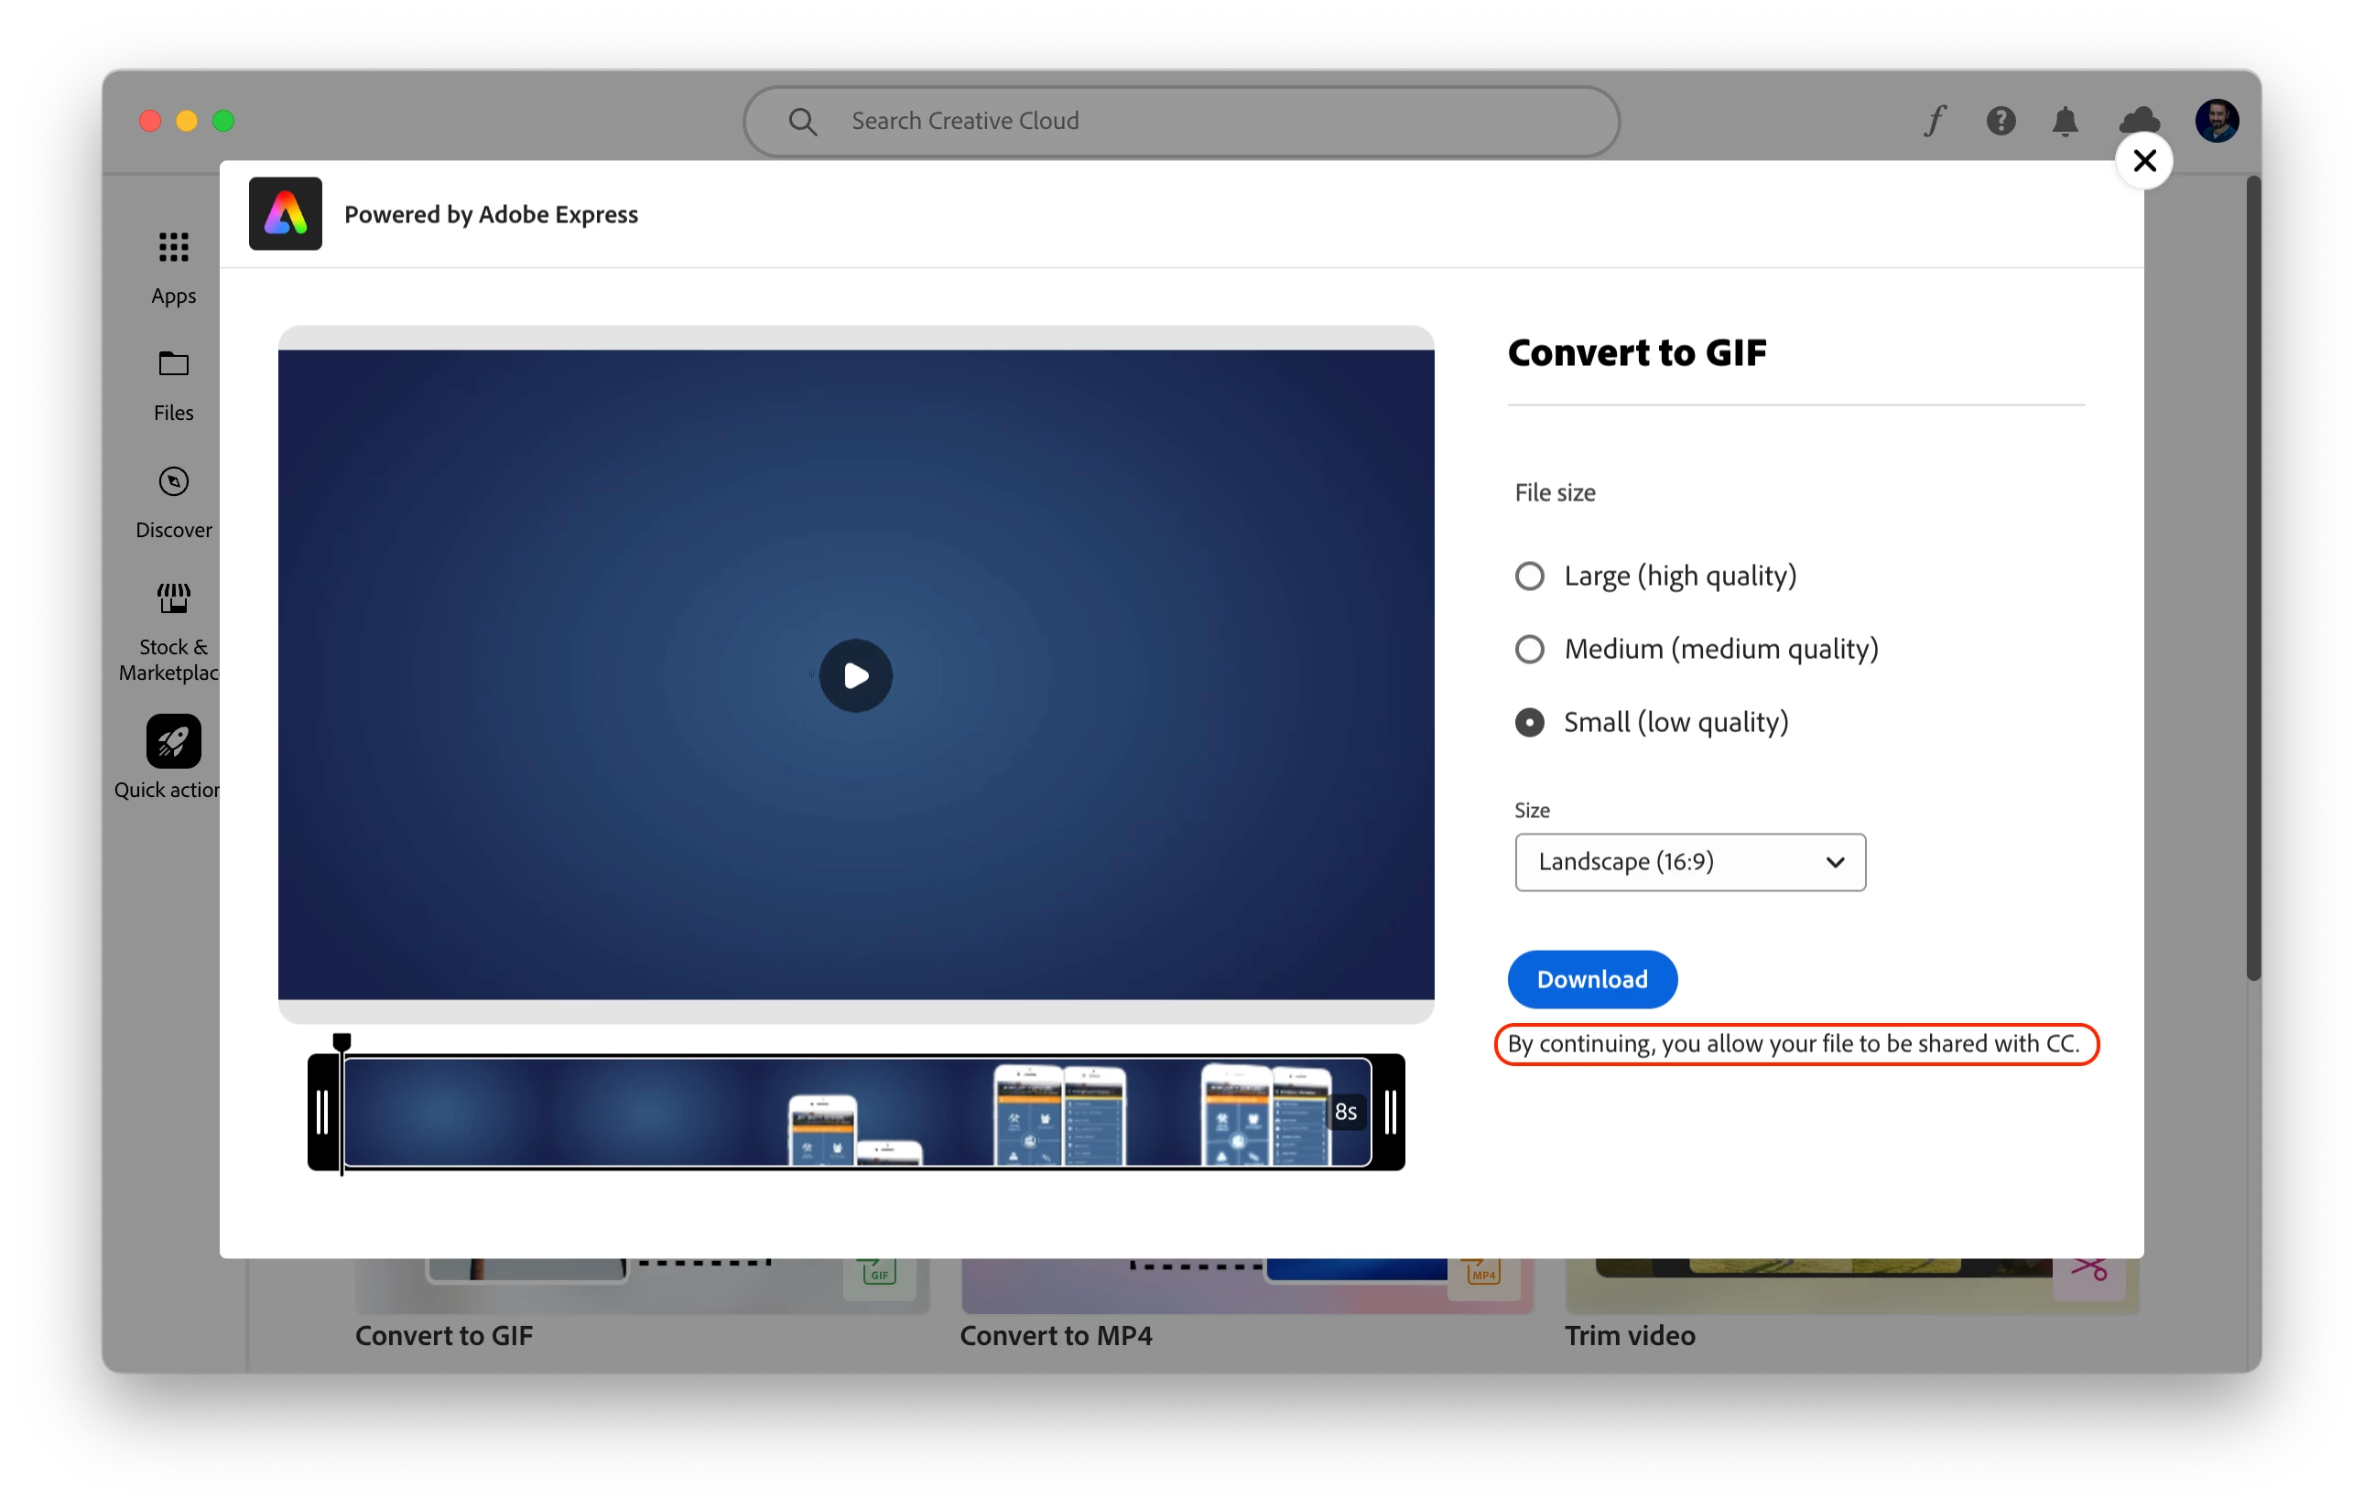Image resolution: width=2364 pixels, height=1508 pixels.
Task: Close the Convert to GIF dialog
Action: click(x=2144, y=161)
